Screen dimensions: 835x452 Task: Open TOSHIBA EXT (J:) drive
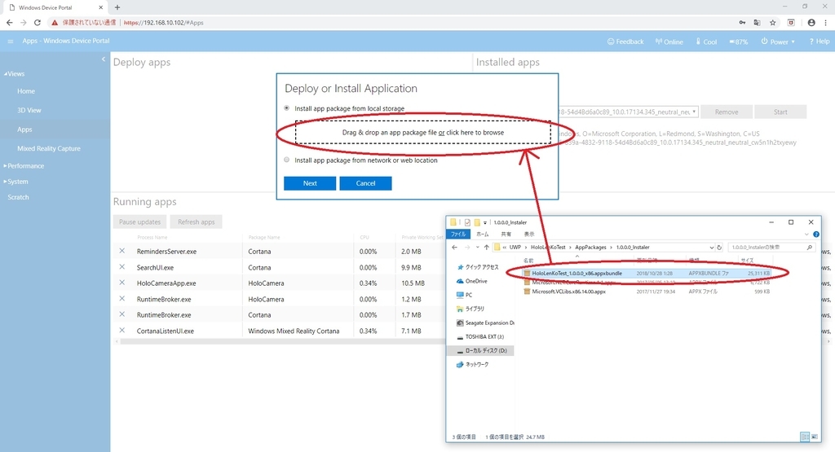480,336
